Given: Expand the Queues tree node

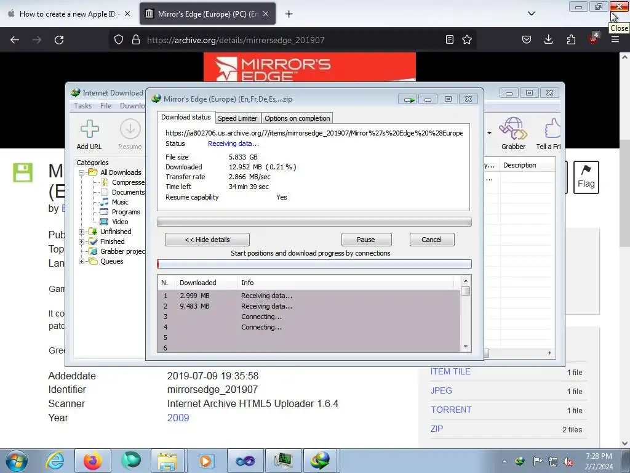Looking at the screenshot, I should (82, 261).
